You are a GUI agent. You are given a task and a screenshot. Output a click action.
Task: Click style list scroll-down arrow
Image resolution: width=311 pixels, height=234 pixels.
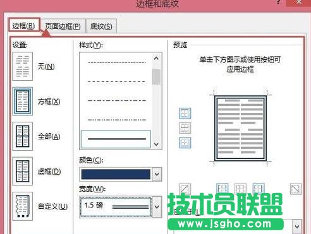coord(156,144)
